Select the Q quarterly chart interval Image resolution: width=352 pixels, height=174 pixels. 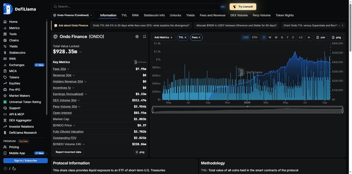(282, 37)
